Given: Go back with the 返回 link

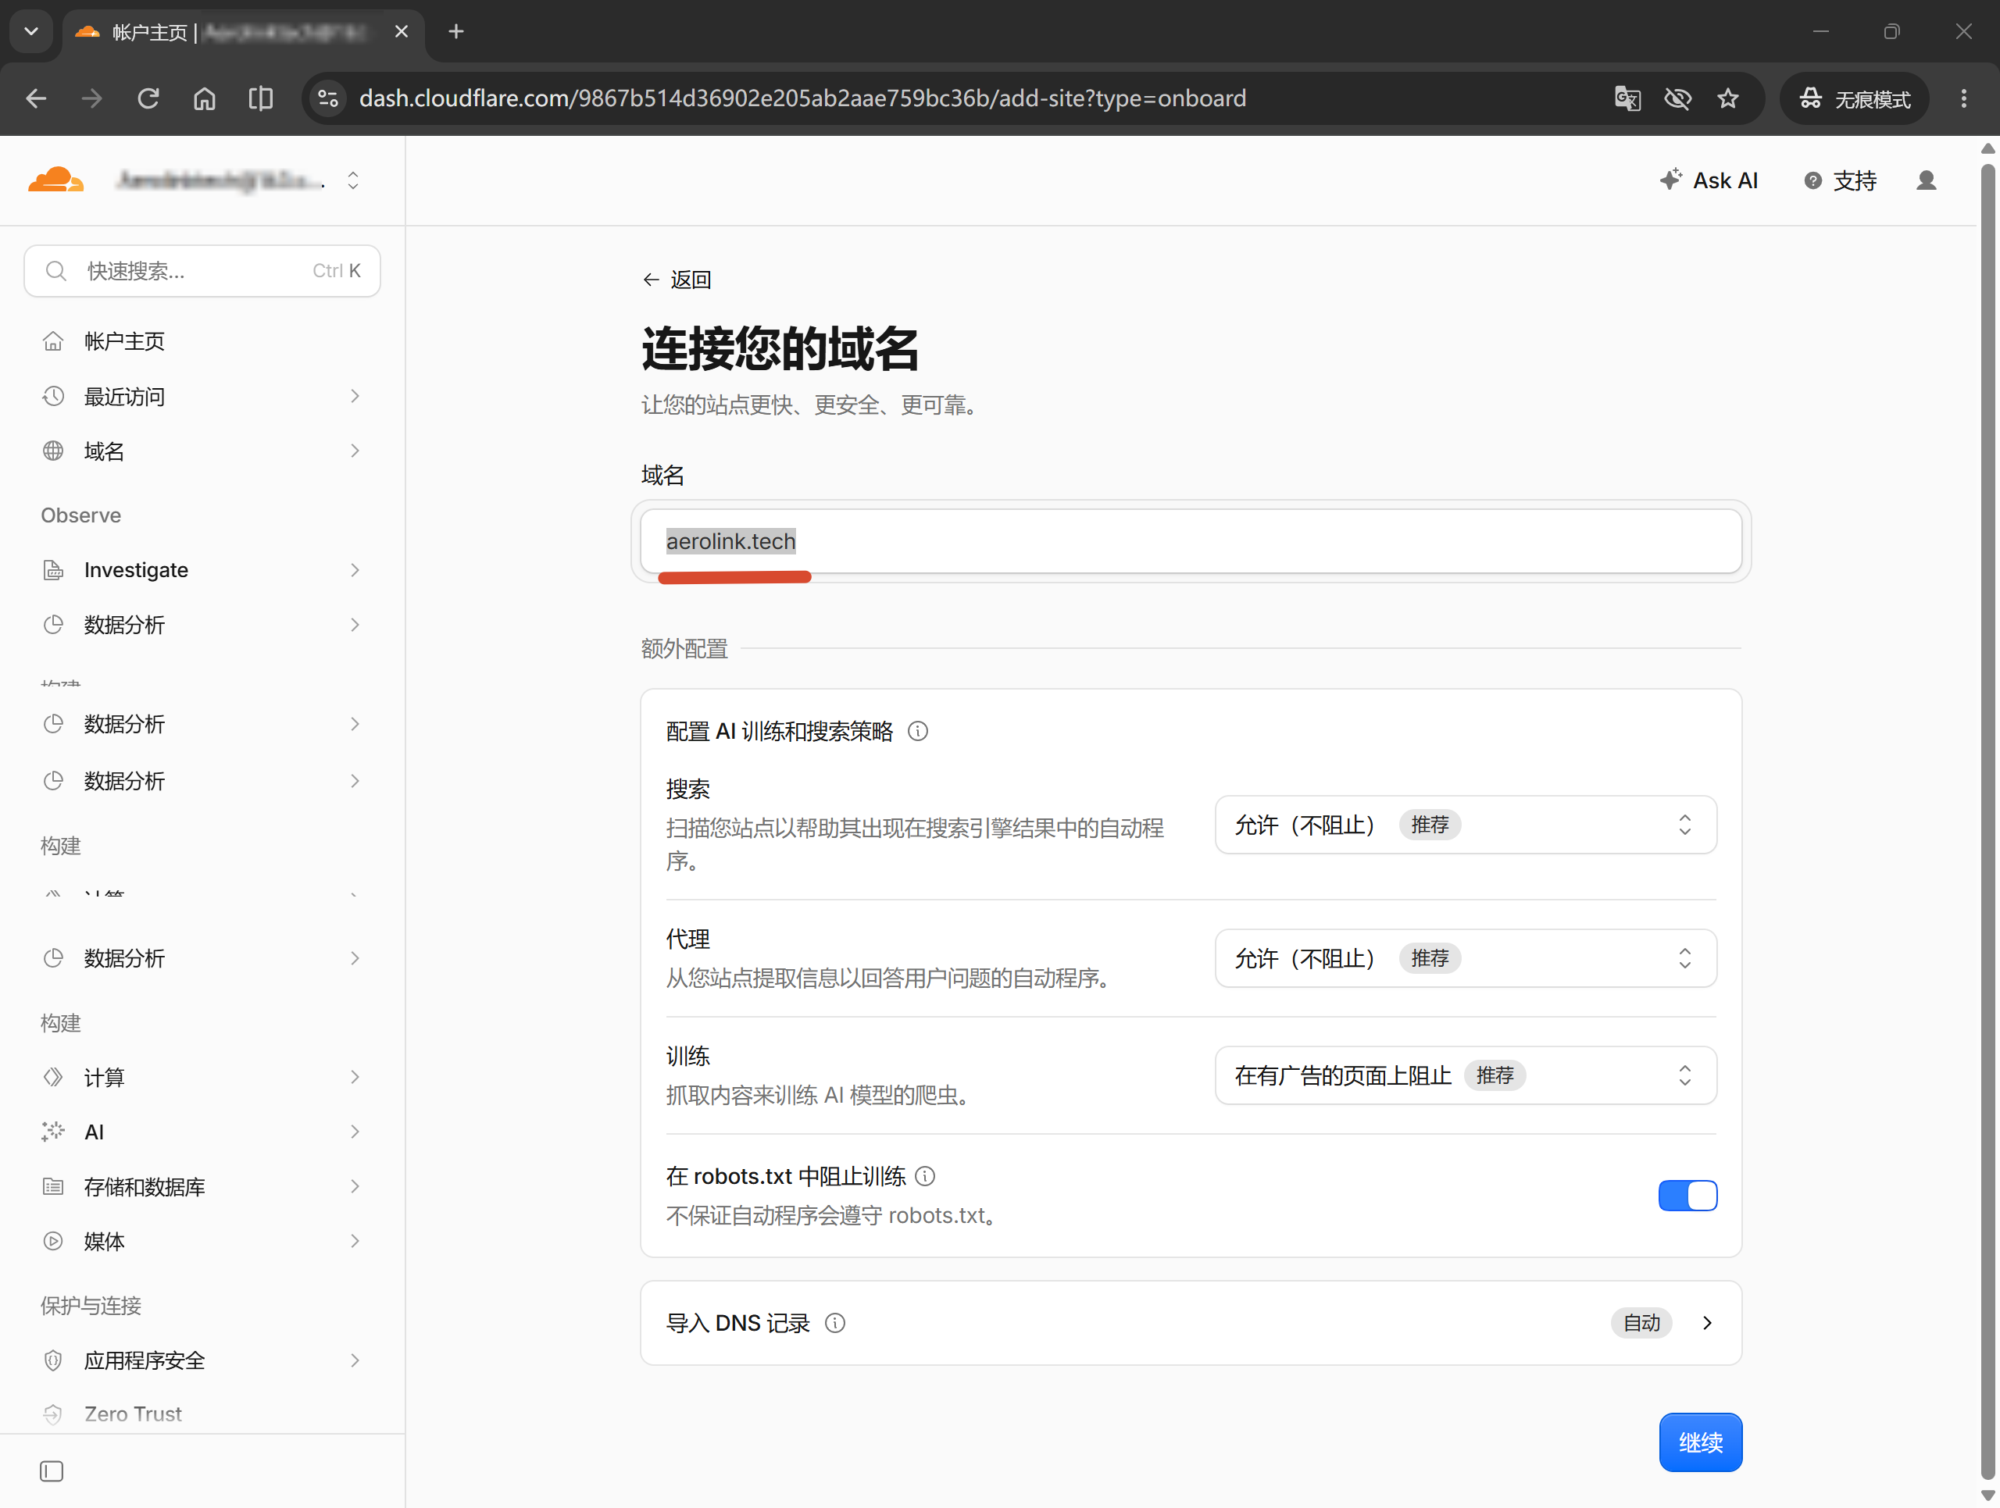Looking at the screenshot, I should [677, 280].
